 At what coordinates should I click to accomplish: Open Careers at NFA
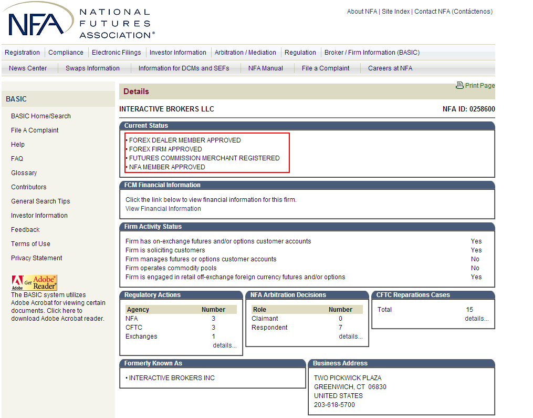pyautogui.click(x=390, y=68)
